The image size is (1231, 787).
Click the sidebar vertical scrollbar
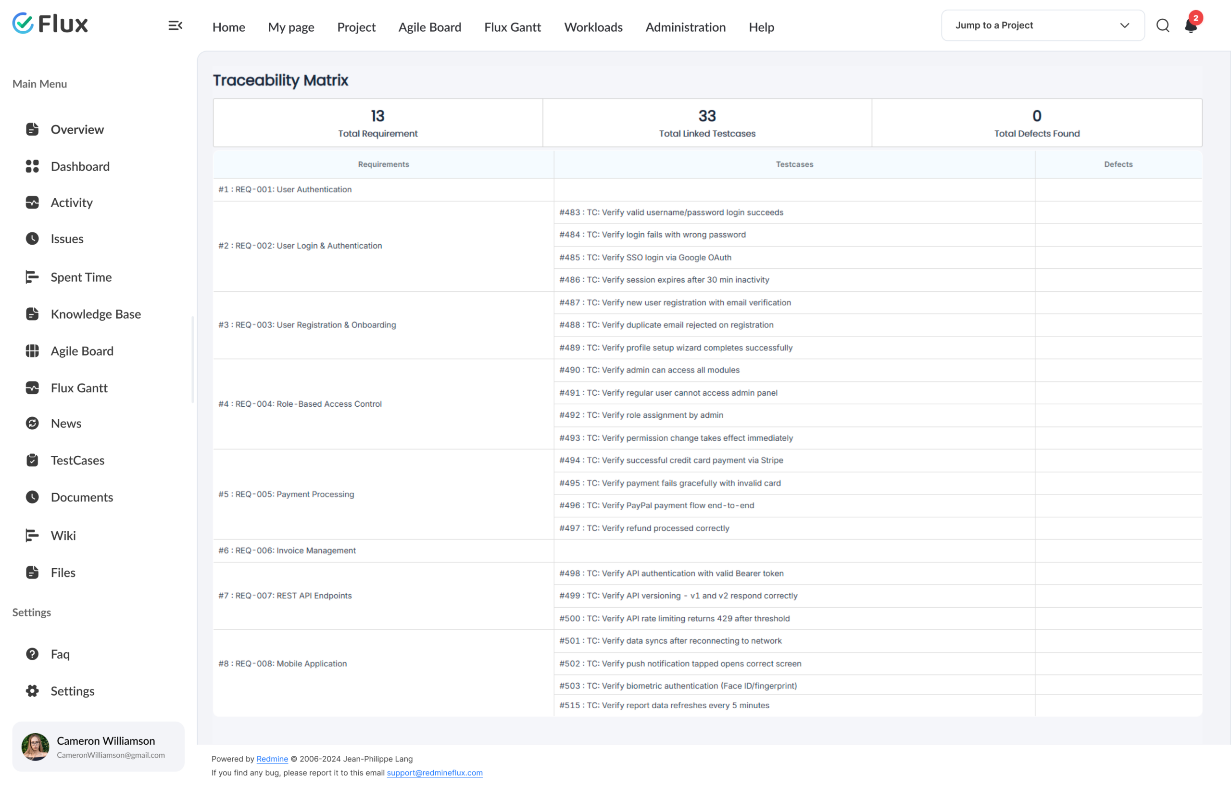point(193,360)
